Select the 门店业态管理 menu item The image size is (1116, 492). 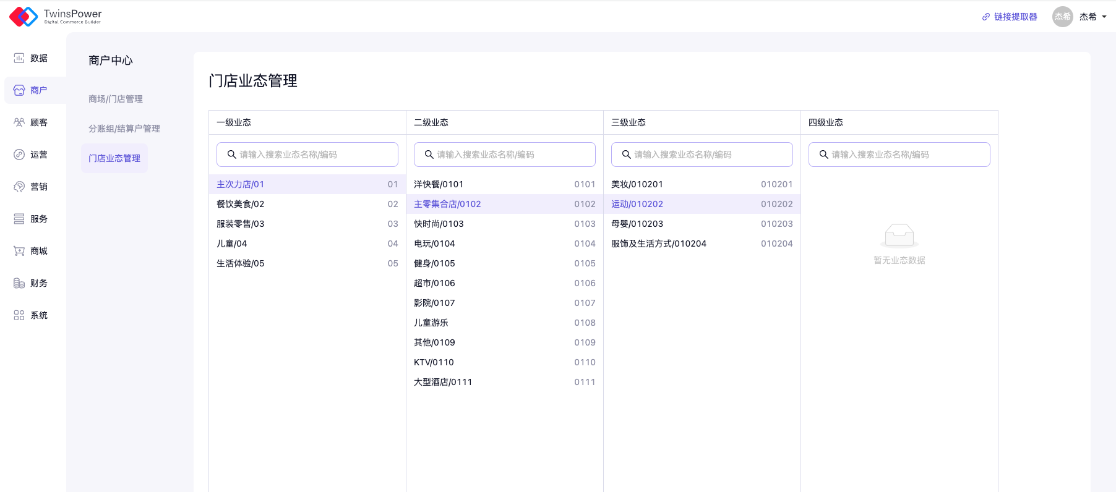[114, 158]
